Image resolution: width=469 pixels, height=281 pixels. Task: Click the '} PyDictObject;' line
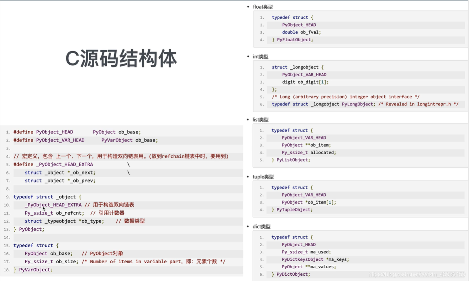point(291,274)
